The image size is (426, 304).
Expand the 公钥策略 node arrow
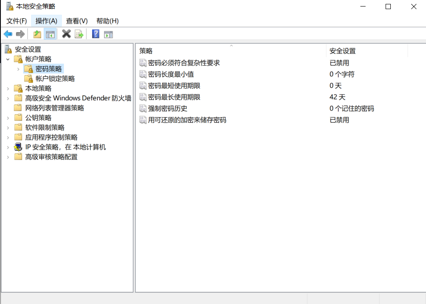[8, 118]
